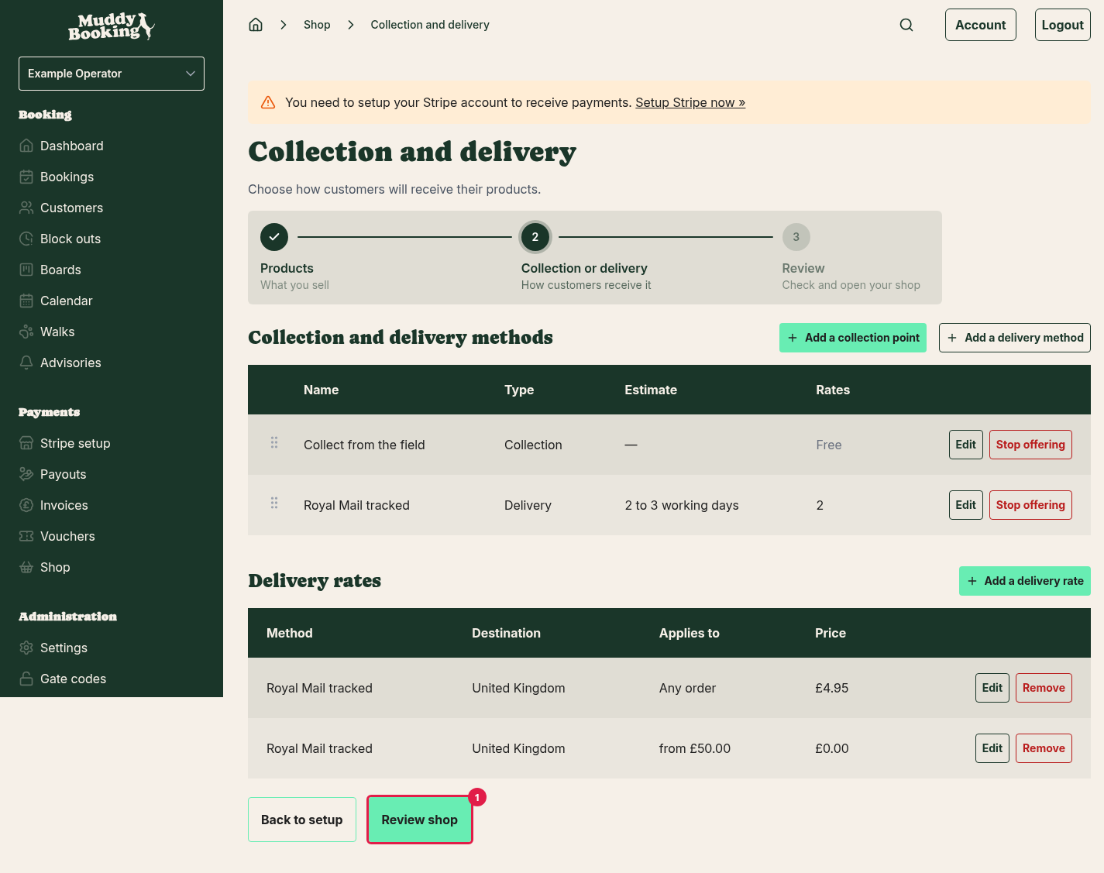Viewport: 1104px width, 873px height.
Task: Click Back to setup button
Action: click(x=302, y=820)
